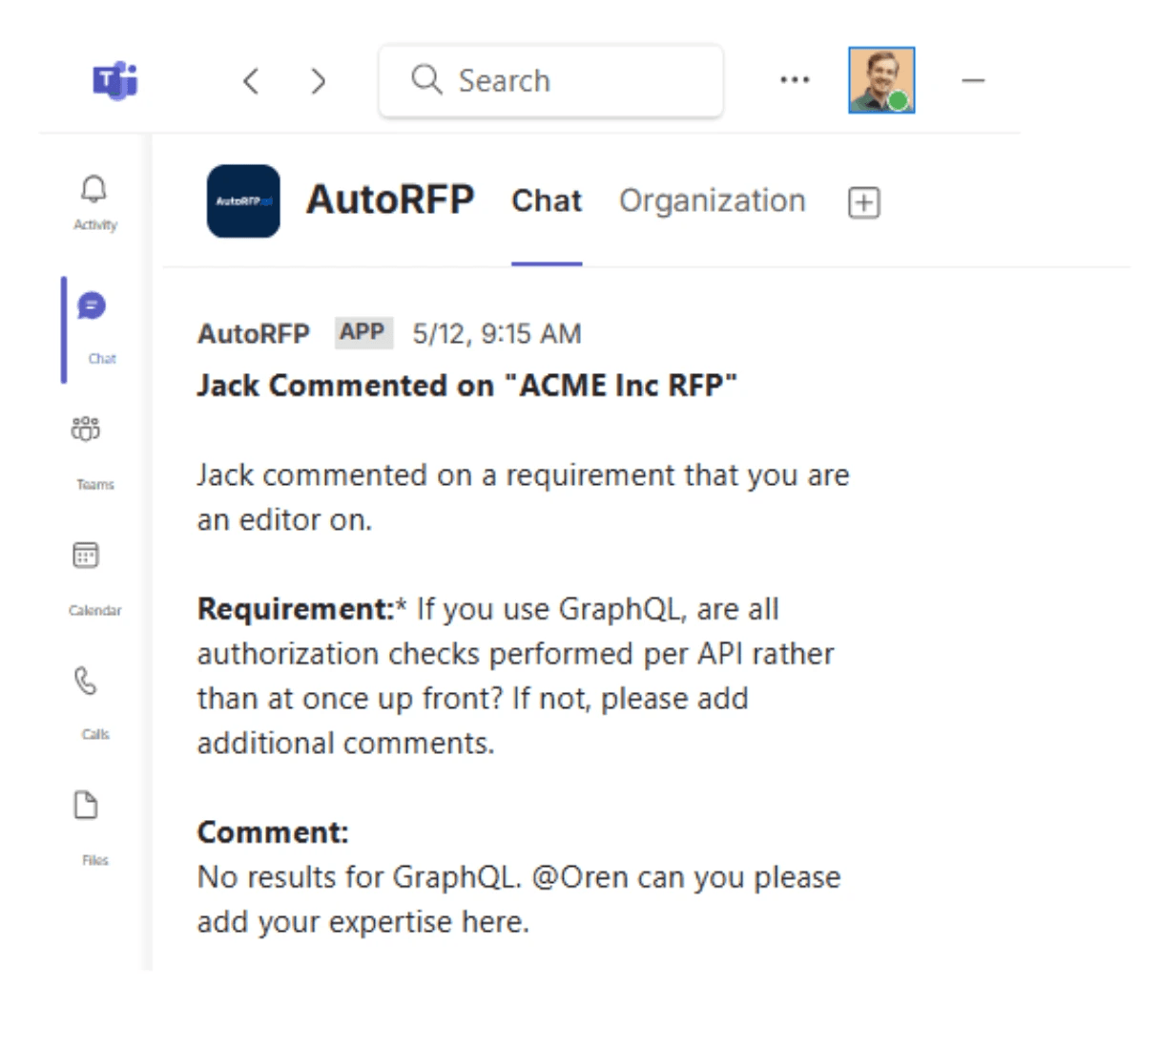Switch to the Organization tab
1160x1050 pixels.
click(712, 200)
